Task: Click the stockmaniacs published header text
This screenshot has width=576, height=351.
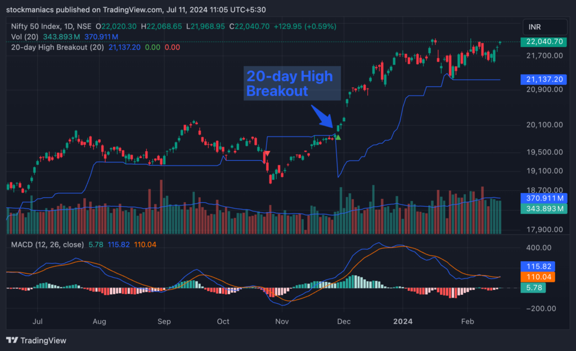Action: coord(136,10)
